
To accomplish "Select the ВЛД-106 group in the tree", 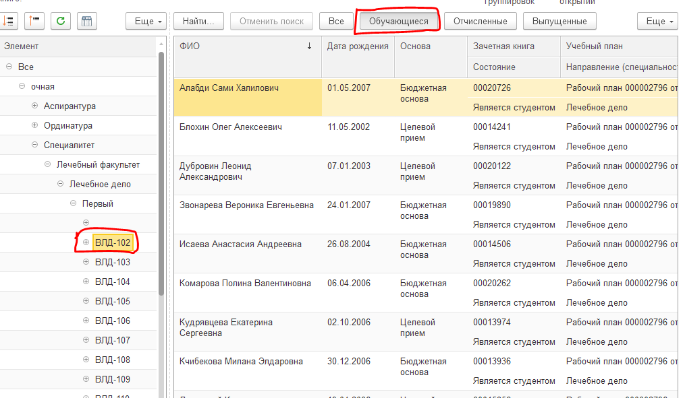I will pyautogui.click(x=113, y=321).
